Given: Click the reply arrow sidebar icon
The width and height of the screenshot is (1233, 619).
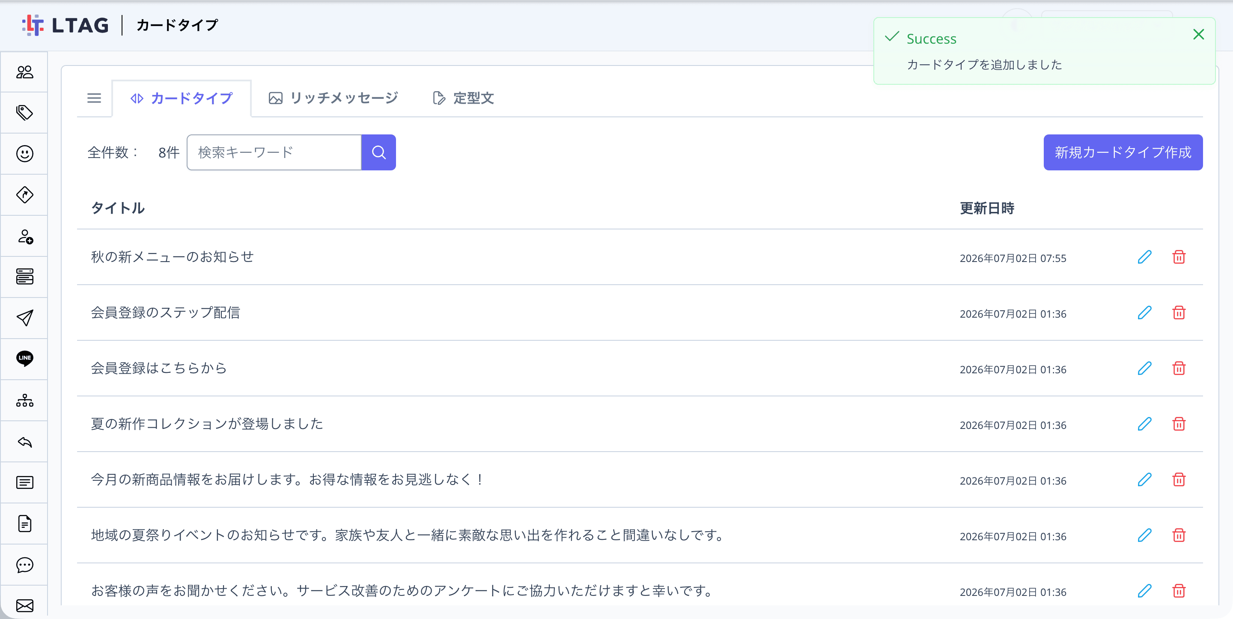Looking at the screenshot, I should 24,441.
